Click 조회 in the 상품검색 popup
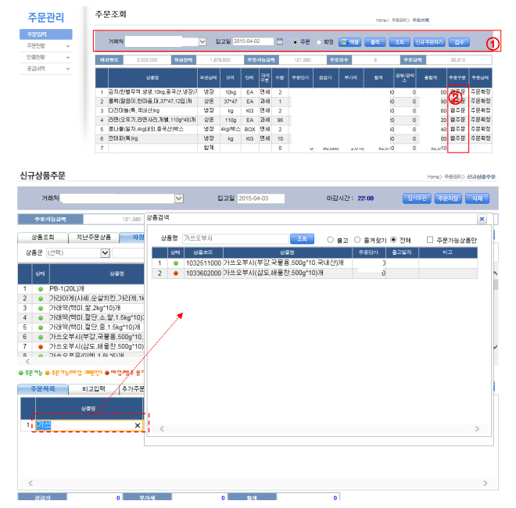This screenshot has height=508, width=516. tap(302, 238)
